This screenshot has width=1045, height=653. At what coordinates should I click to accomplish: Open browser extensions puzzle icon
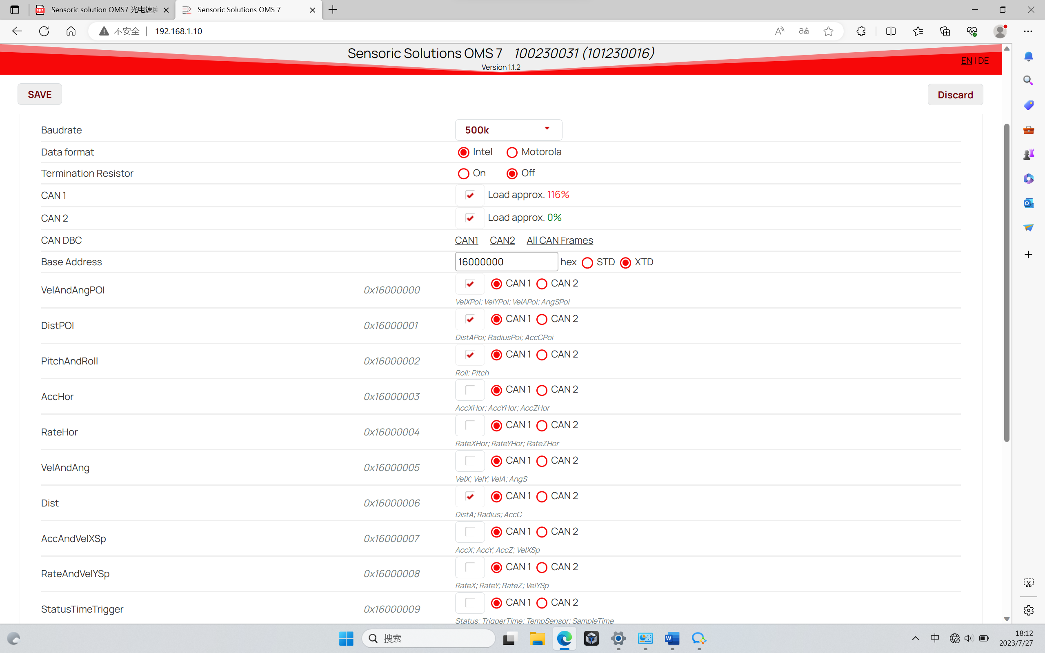click(861, 31)
